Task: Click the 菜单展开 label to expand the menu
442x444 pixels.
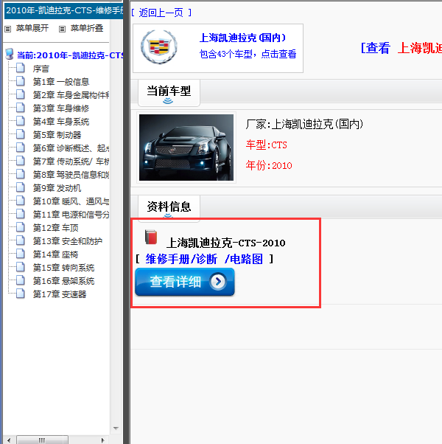Action: tap(32, 28)
